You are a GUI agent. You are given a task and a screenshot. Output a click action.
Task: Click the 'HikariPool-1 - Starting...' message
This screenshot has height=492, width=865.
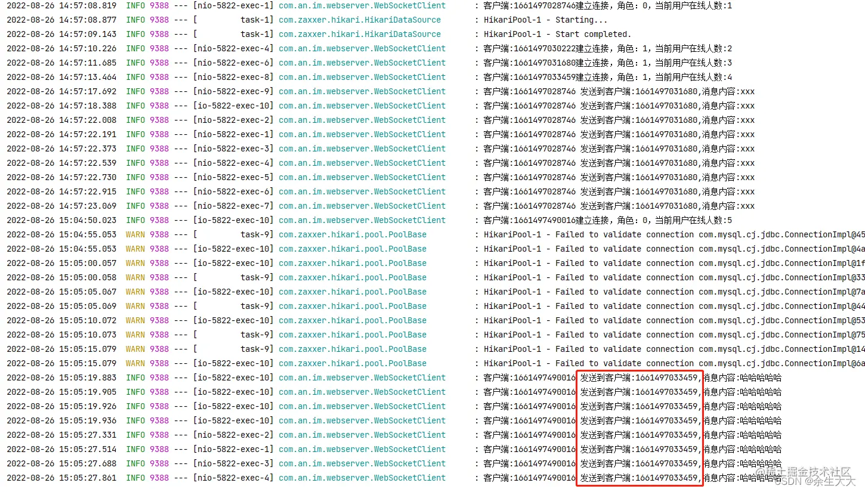pos(546,20)
